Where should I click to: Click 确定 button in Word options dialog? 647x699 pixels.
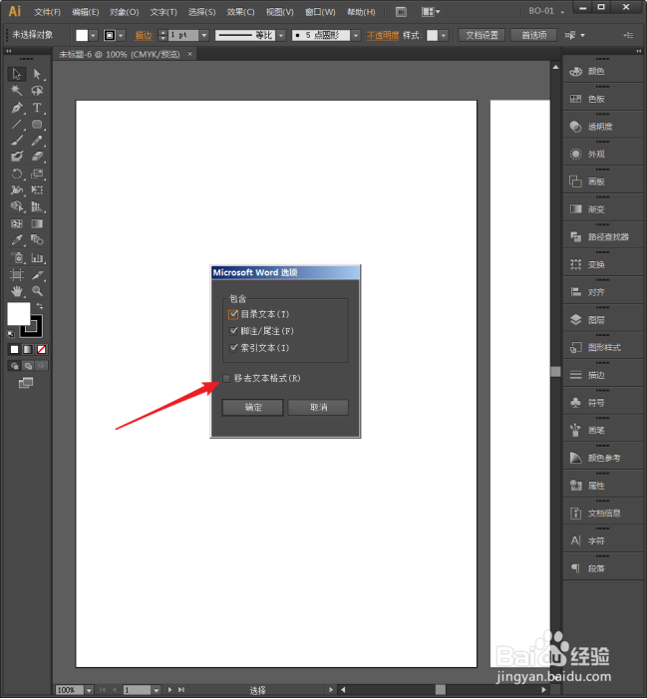[252, 408]
